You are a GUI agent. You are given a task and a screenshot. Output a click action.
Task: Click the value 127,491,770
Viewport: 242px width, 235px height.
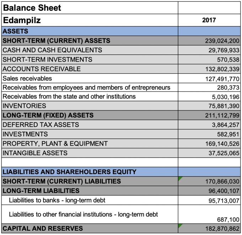(x=222, y=79)
